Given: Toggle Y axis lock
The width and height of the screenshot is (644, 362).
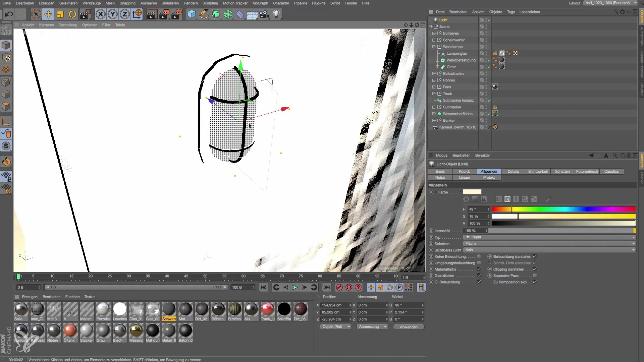Looking at the screenshot, I should (x=113, y=14).
